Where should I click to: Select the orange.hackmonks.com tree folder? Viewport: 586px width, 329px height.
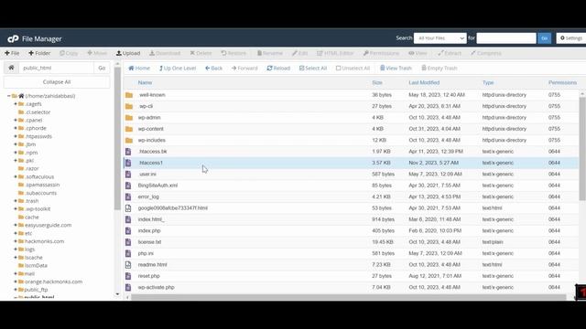pos(53,281)
